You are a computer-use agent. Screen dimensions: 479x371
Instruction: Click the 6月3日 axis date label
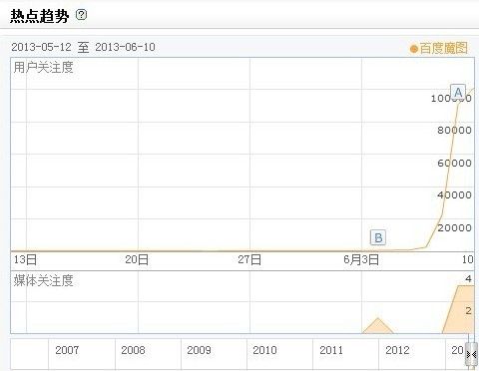point(361,259)
